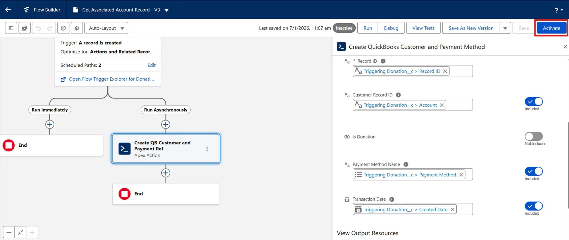
Task: Go back with the left arrow icon
Action: point(8,10)
